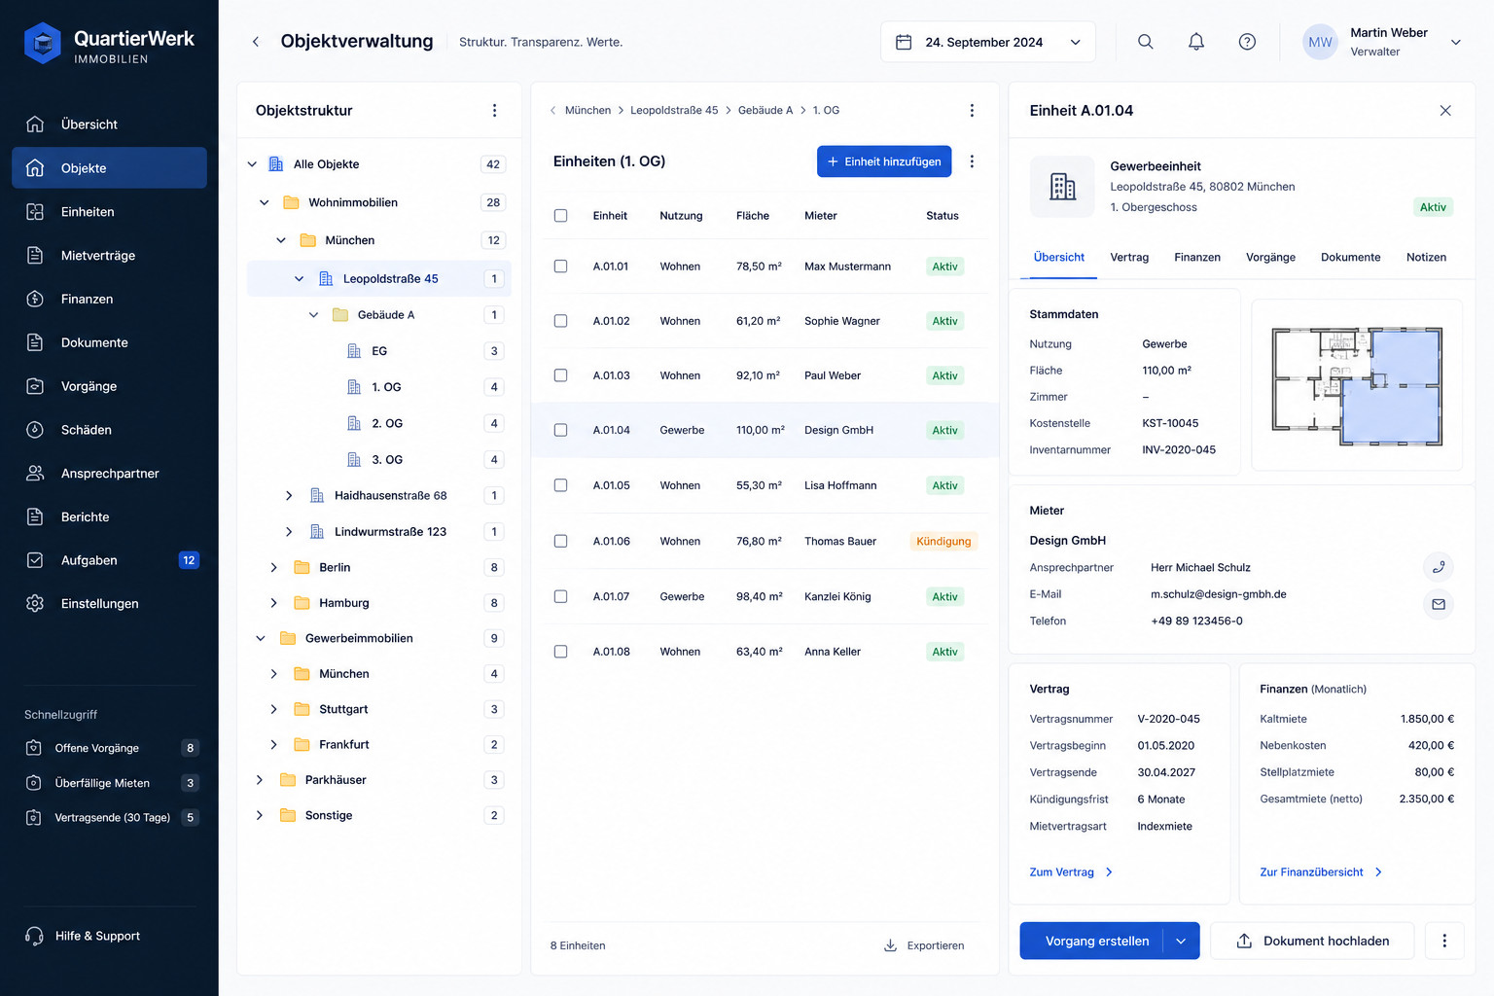
Task: Collapse the Wohnimmobilien folder
Action: (x=264, y=202)
